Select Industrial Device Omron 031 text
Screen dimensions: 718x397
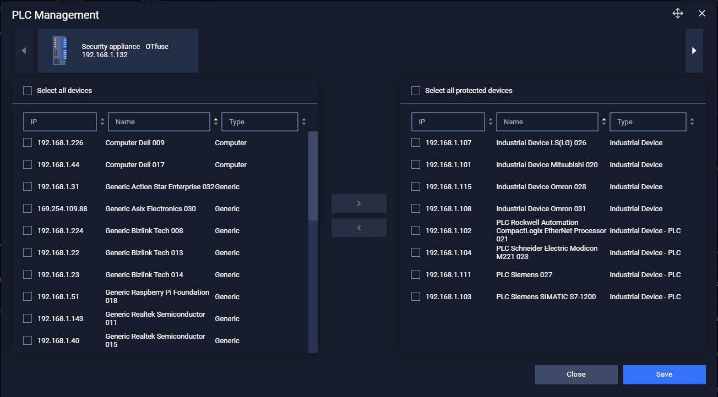[541, 209]
